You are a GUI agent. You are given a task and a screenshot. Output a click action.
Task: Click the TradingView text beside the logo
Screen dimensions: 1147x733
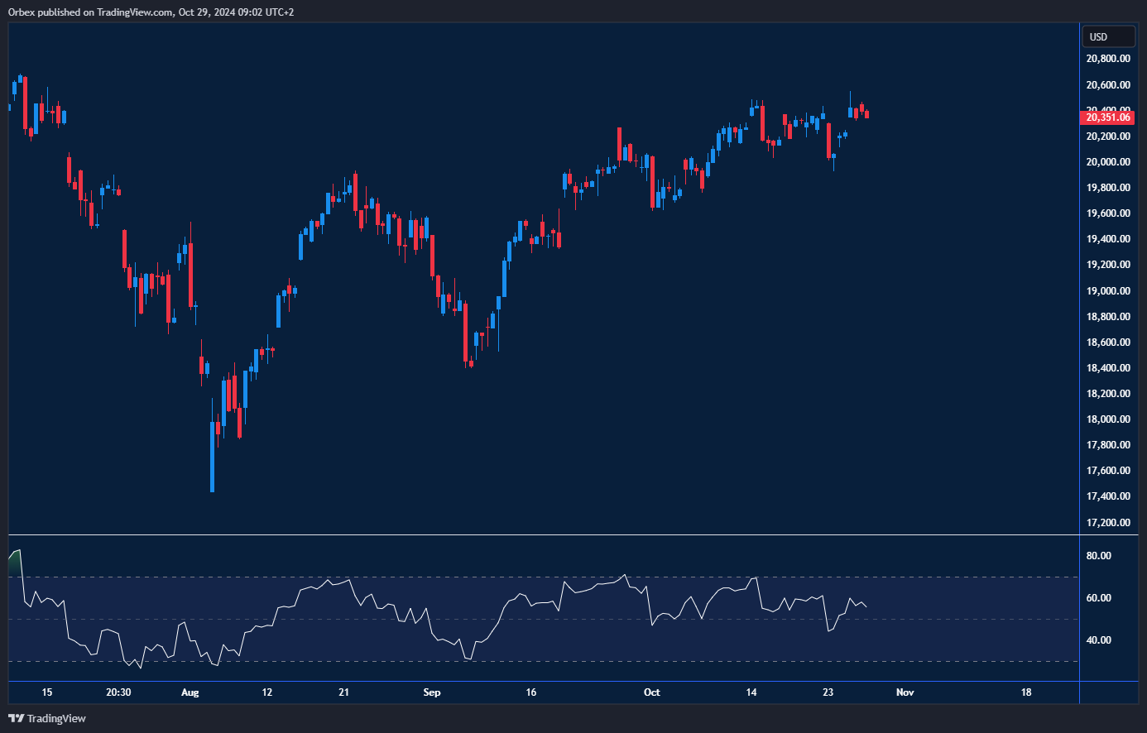[56, 718]
